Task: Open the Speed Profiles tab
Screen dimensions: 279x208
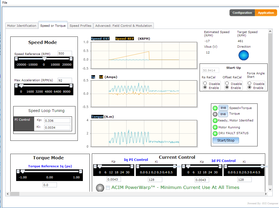Action: tap(80, 26)
